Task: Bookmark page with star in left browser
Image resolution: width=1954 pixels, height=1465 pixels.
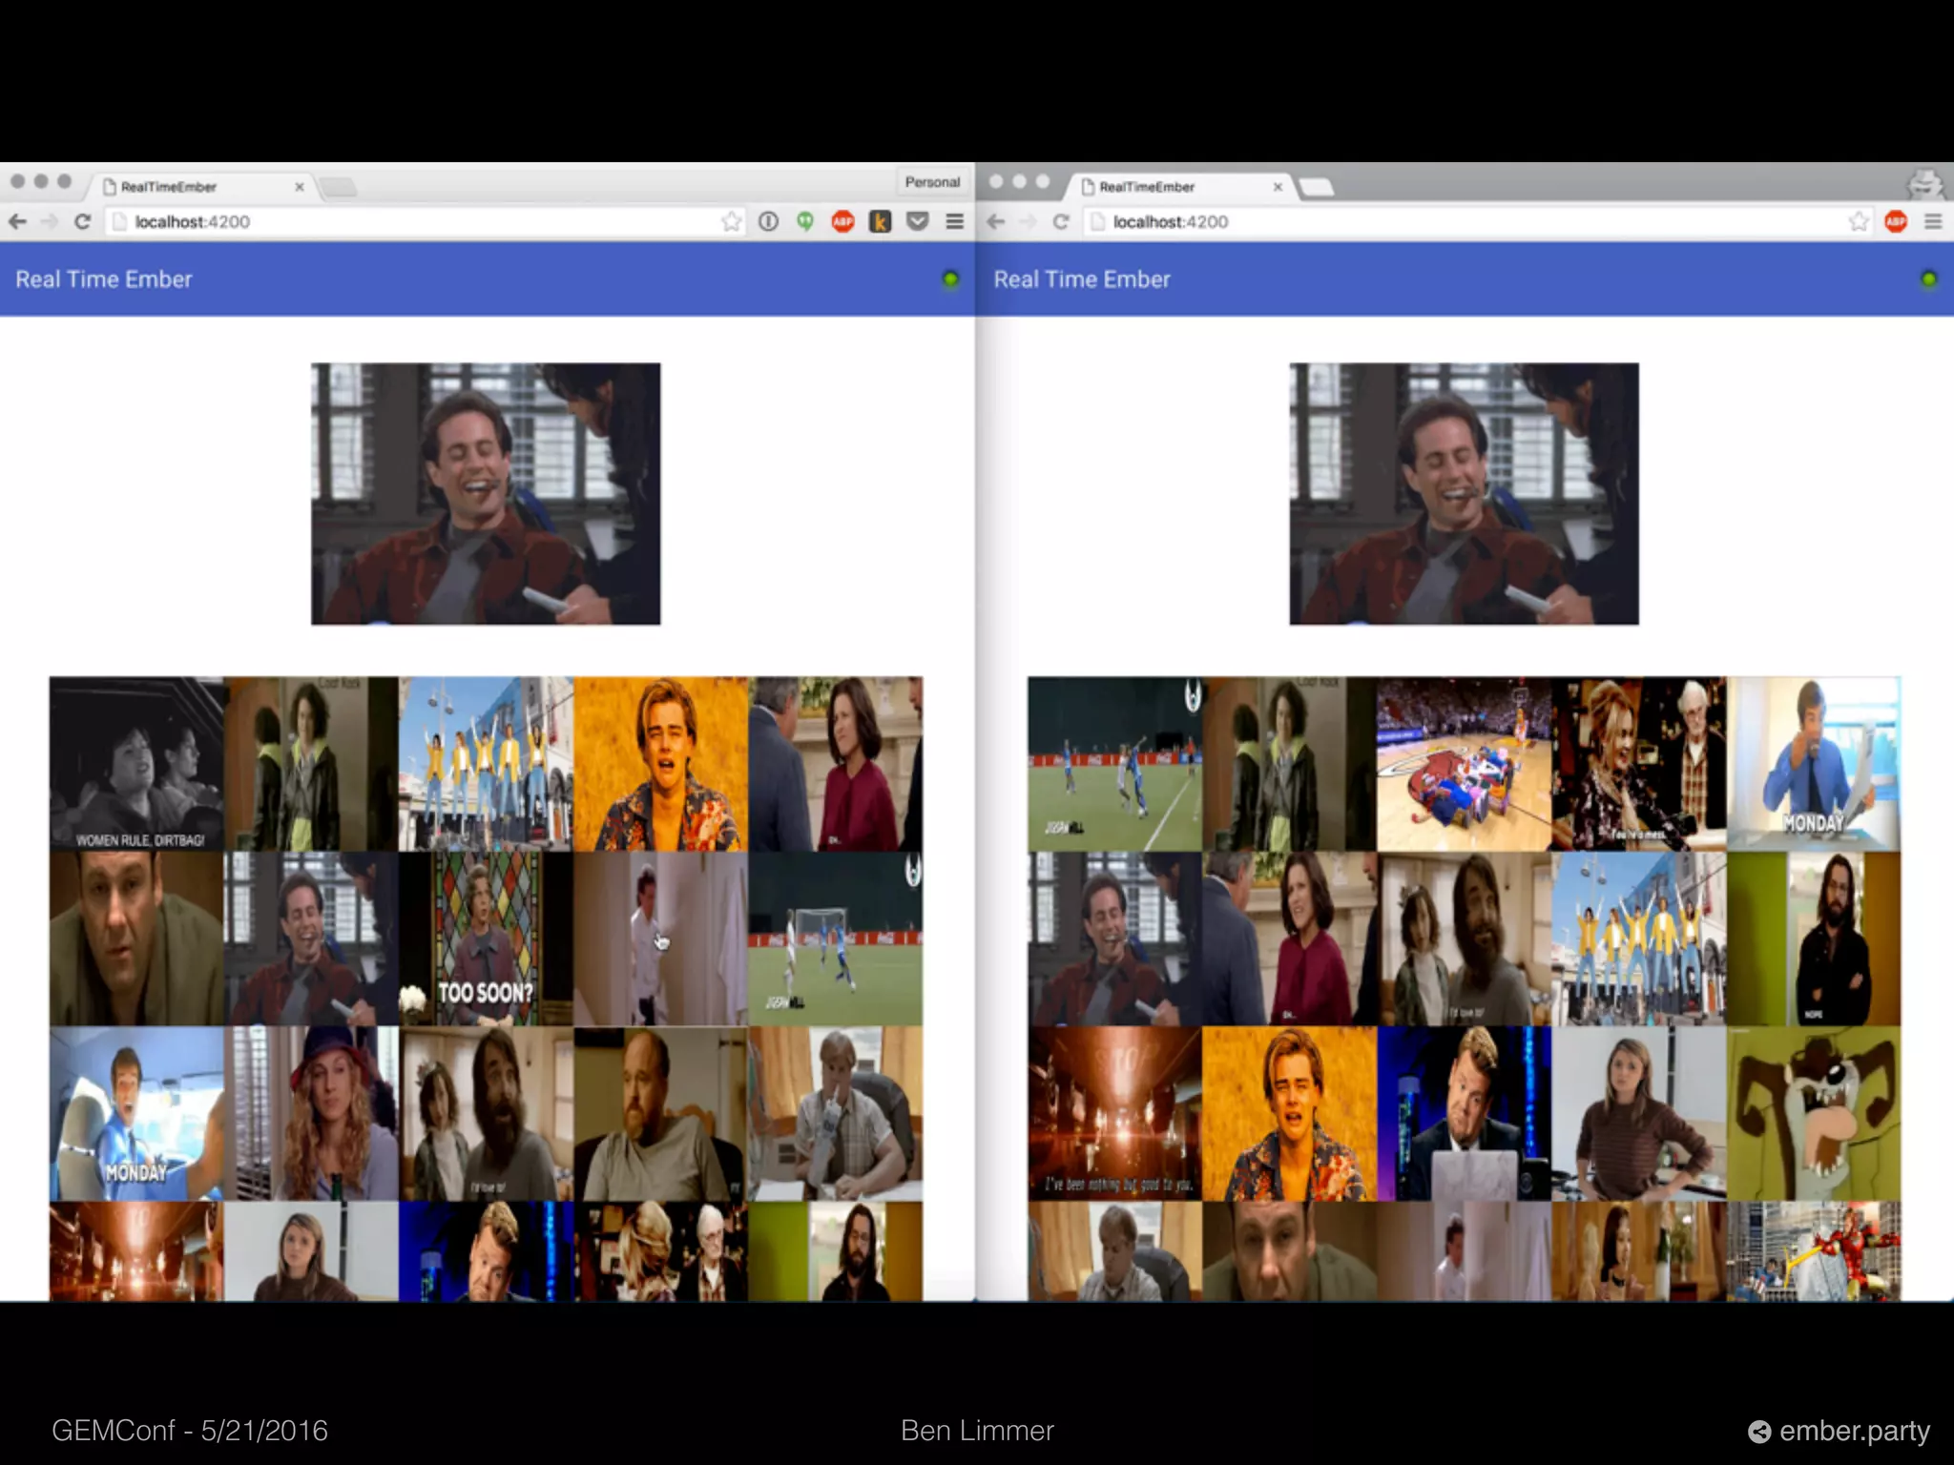Action: tap(731, 222)
